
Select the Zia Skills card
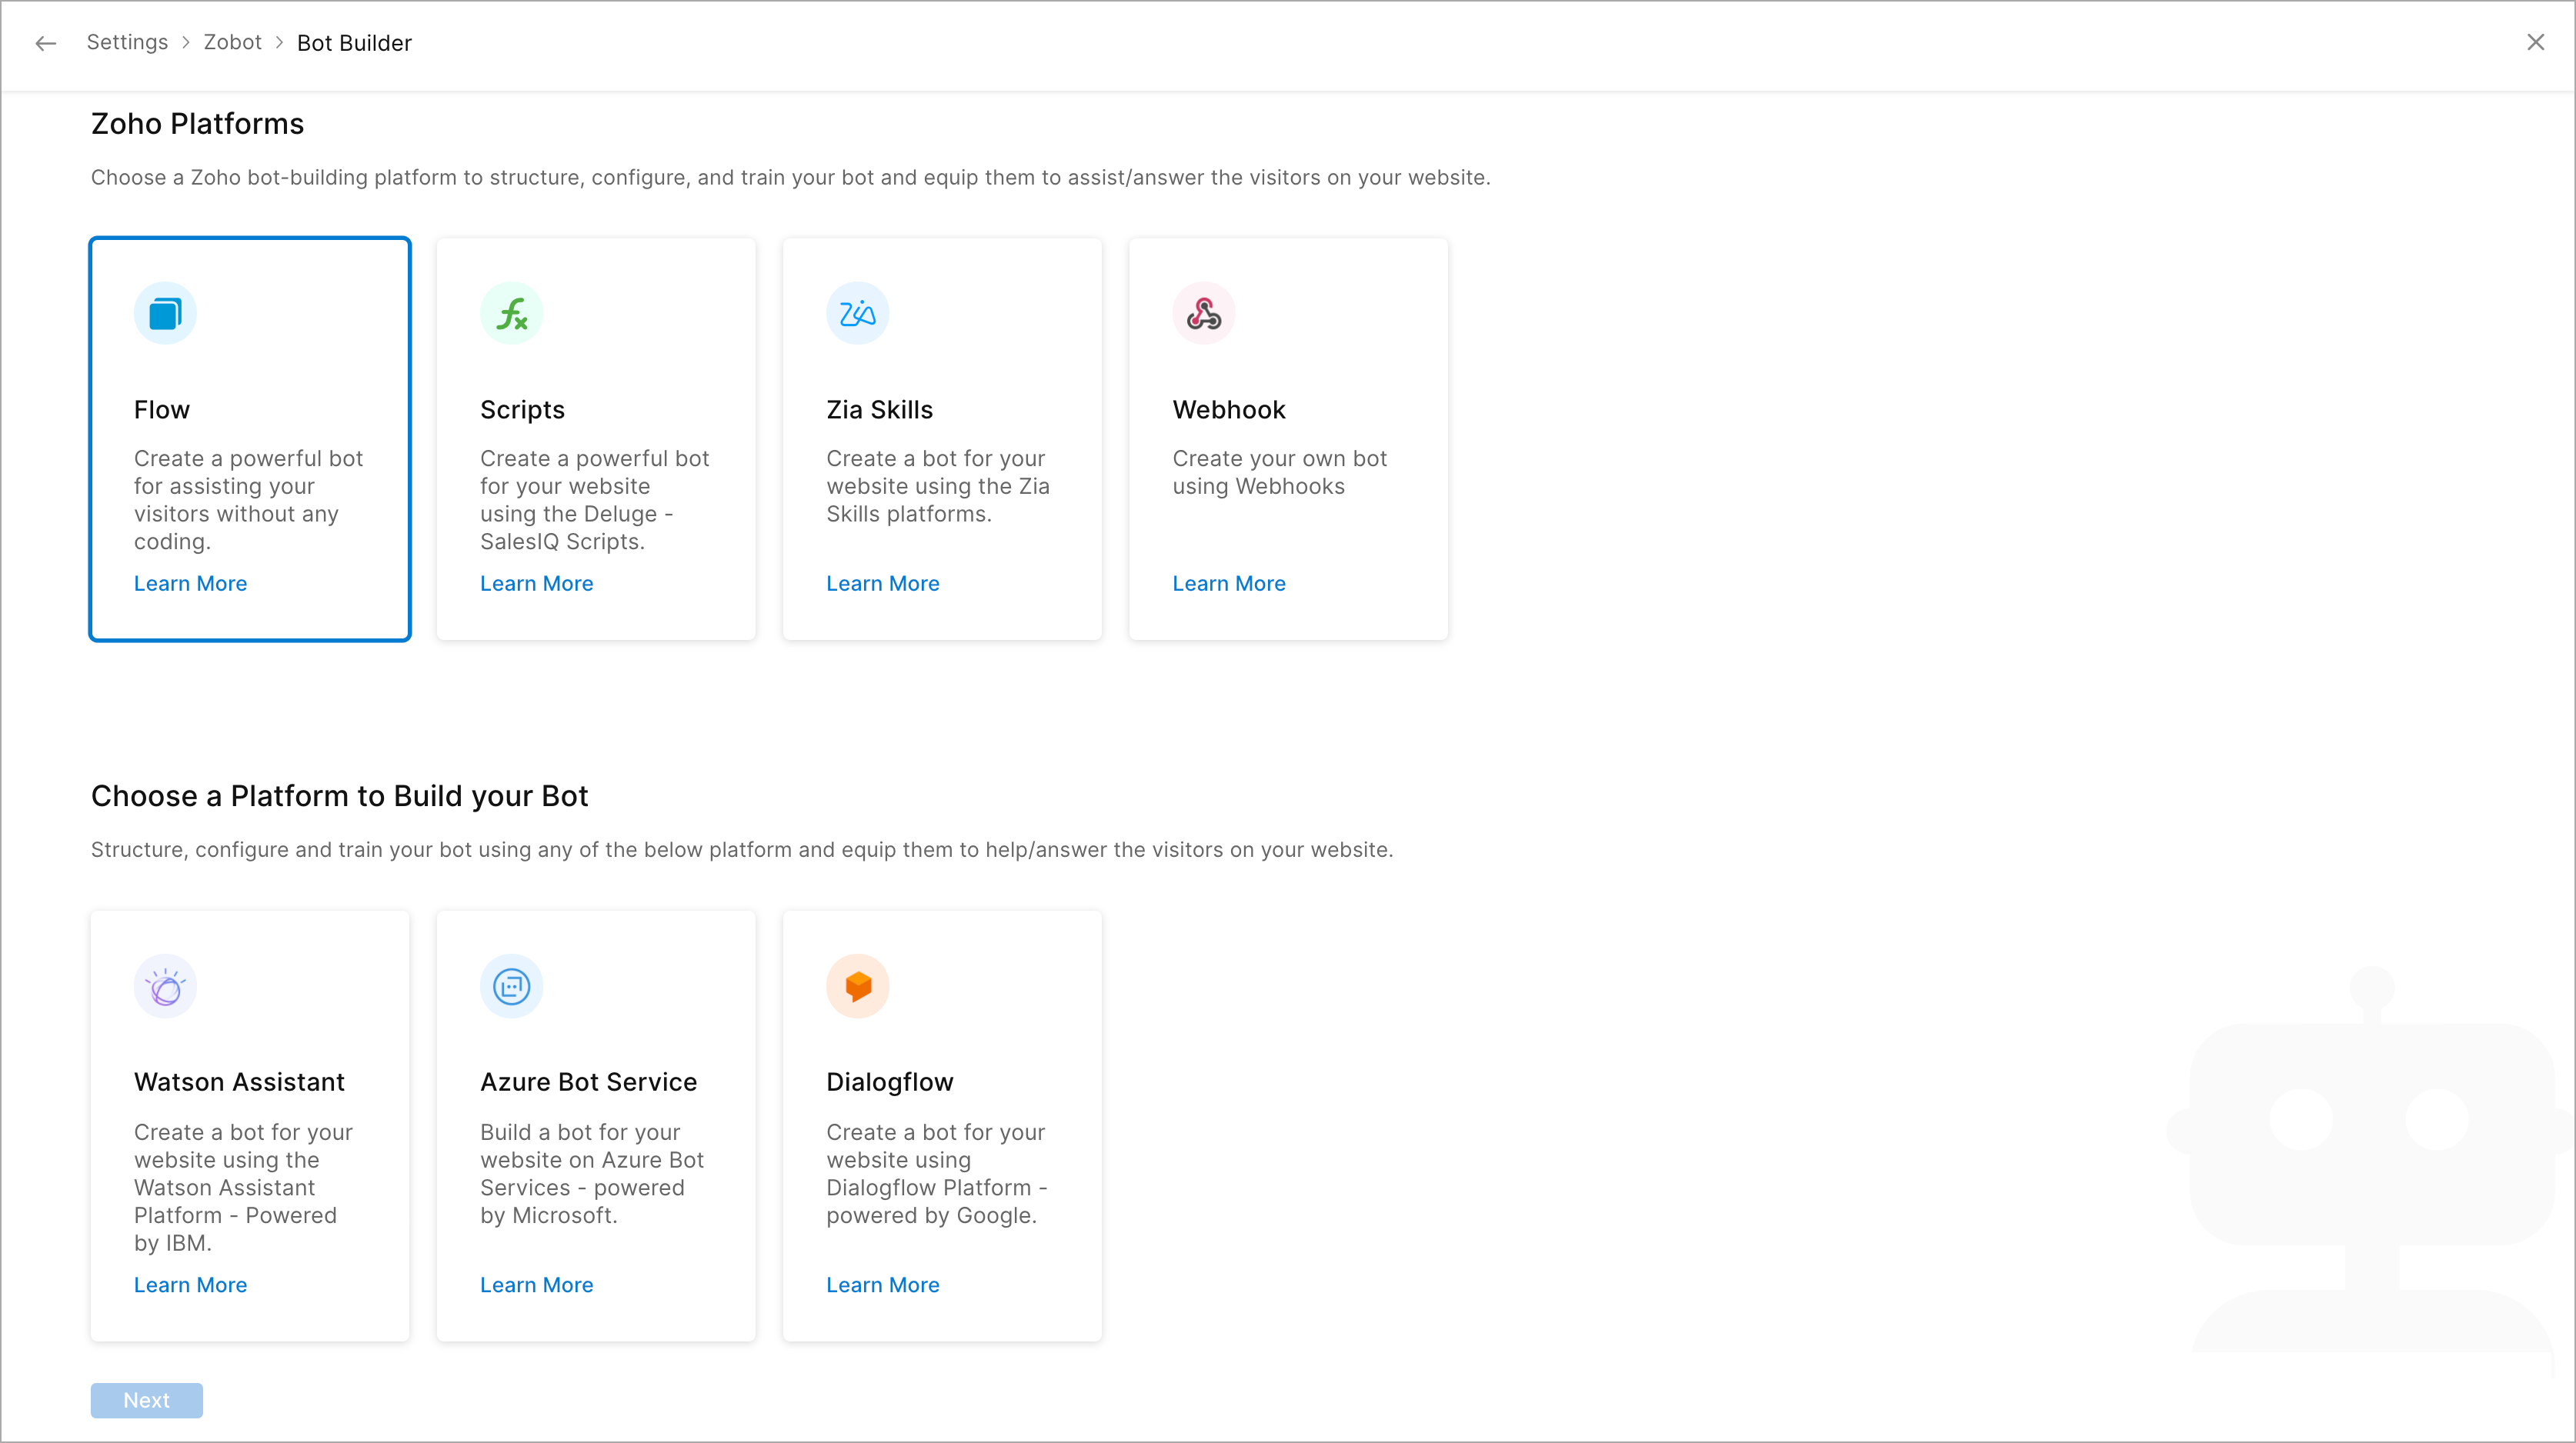point(942,438)
